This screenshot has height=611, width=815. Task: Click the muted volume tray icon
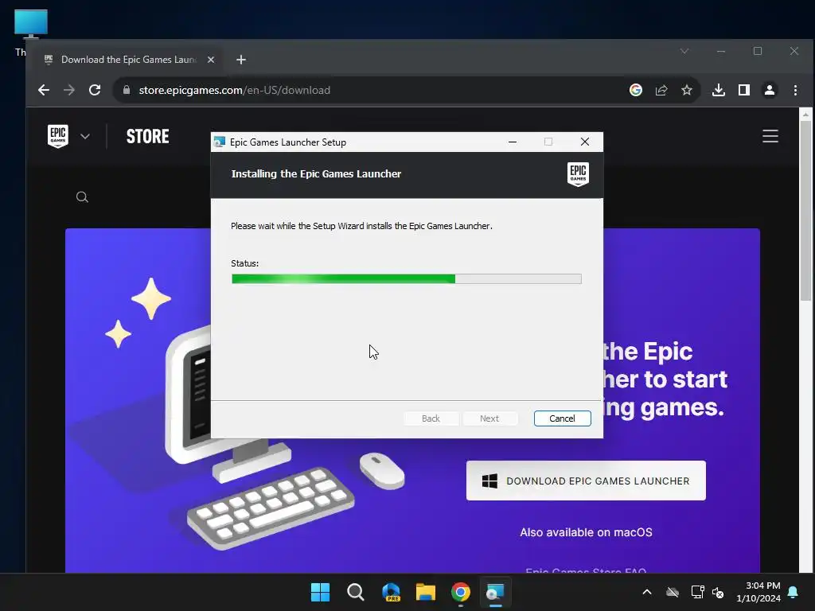(x=718, y=592)
